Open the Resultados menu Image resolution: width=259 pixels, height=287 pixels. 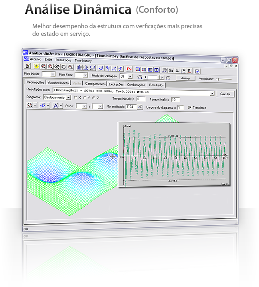pyautogui.click(x=63, y=61)
